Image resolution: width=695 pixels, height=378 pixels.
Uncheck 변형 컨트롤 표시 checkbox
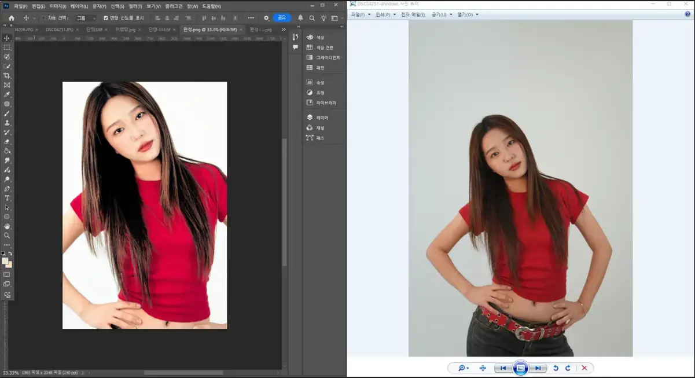(106, 18)
